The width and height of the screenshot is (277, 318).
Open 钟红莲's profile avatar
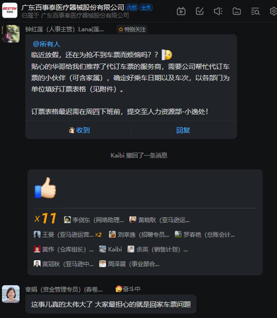click(x=11, y=34)
